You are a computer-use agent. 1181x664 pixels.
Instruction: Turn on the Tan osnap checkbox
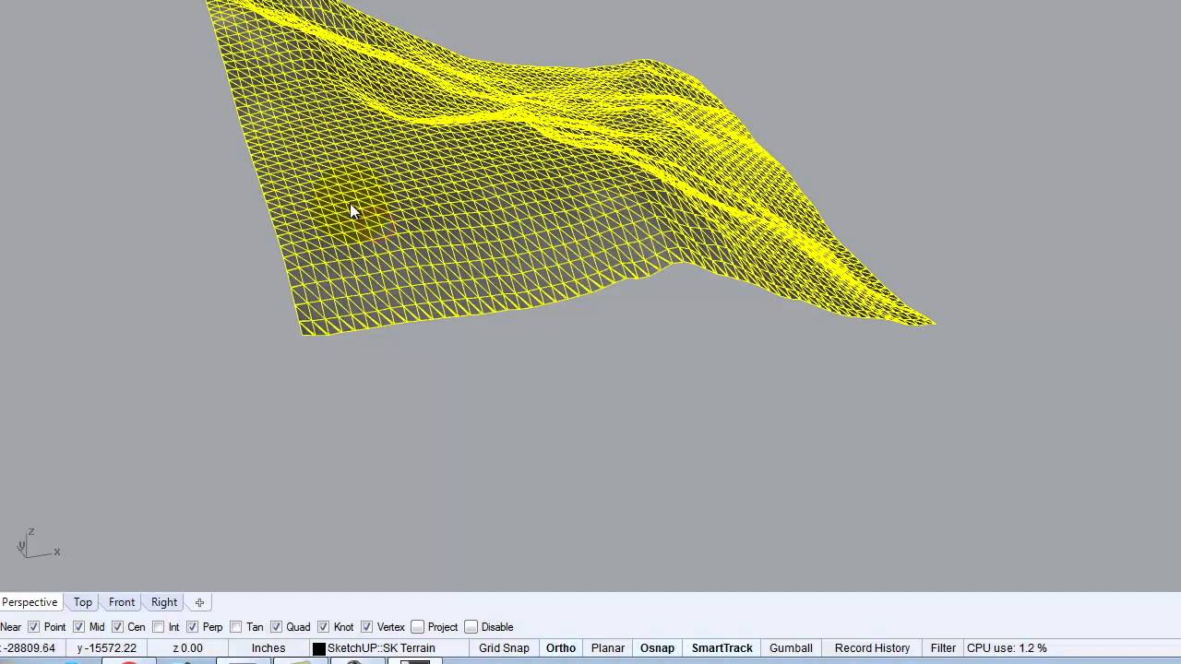click(236, 627)
